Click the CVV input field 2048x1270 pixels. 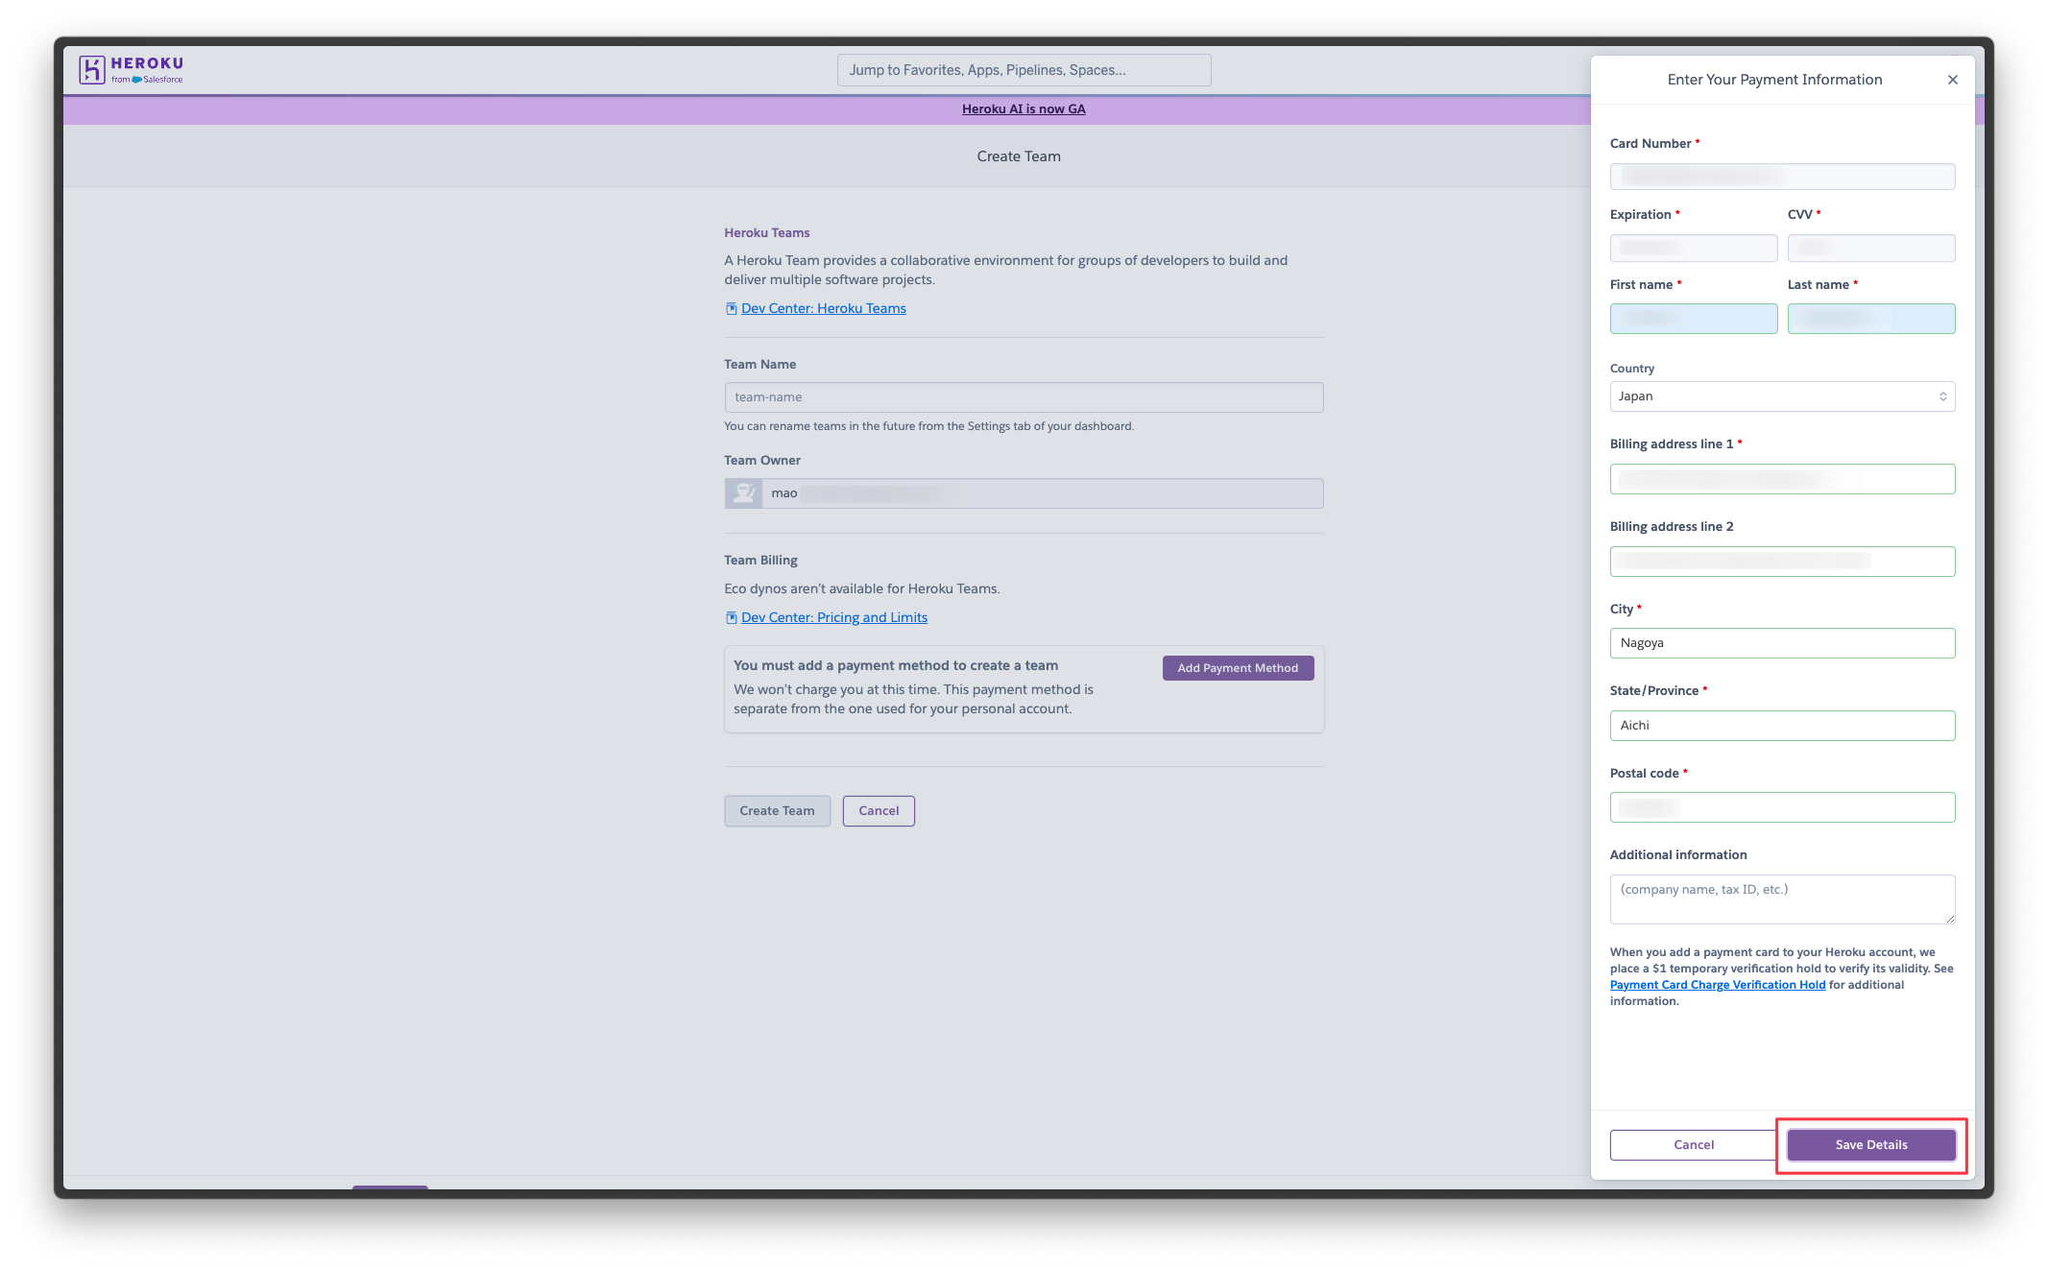tap(1870, 249)
